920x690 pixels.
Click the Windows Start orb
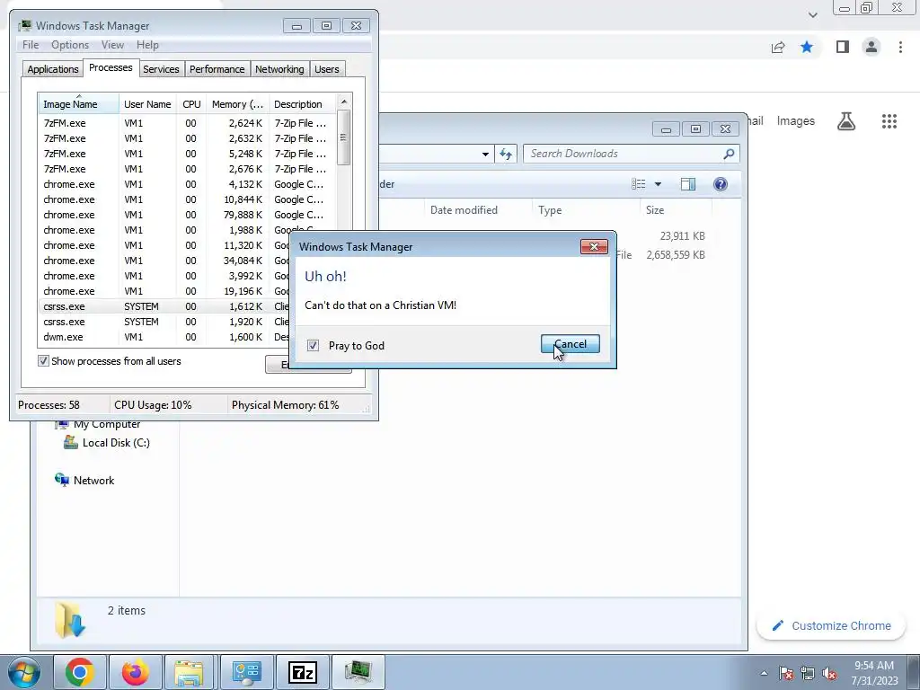(23, 672)
